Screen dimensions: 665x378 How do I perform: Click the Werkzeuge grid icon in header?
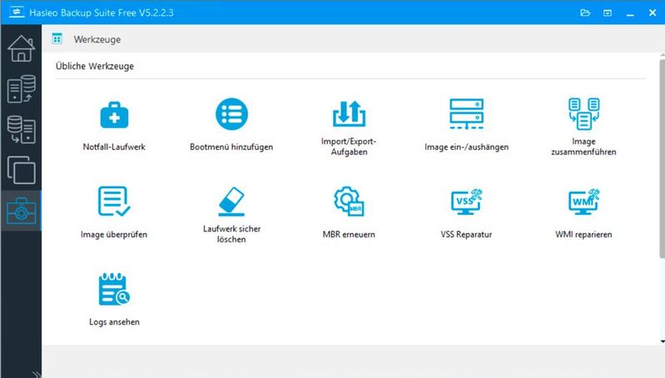coord(57,39)
